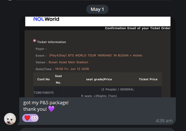
Task: Open the white dog profile avatar
Action: click(10, 119)
